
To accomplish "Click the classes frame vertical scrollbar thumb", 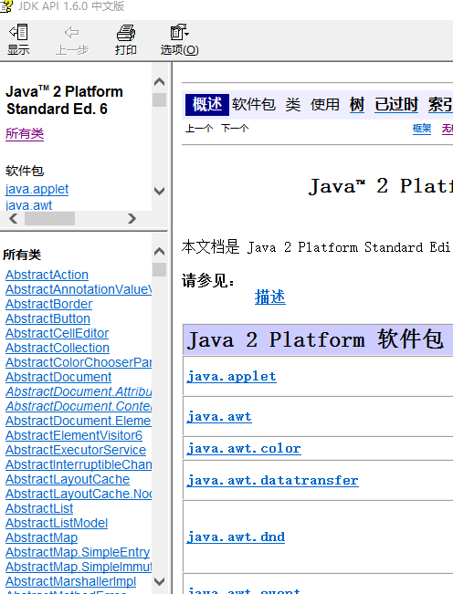I will click(x=160, y=270).
